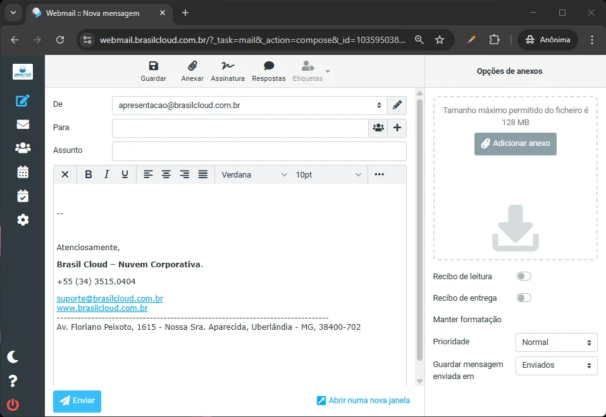Log out with red power icon
Image resolution: width=606 pixels, height=417 pixels.
pos(13,404)
